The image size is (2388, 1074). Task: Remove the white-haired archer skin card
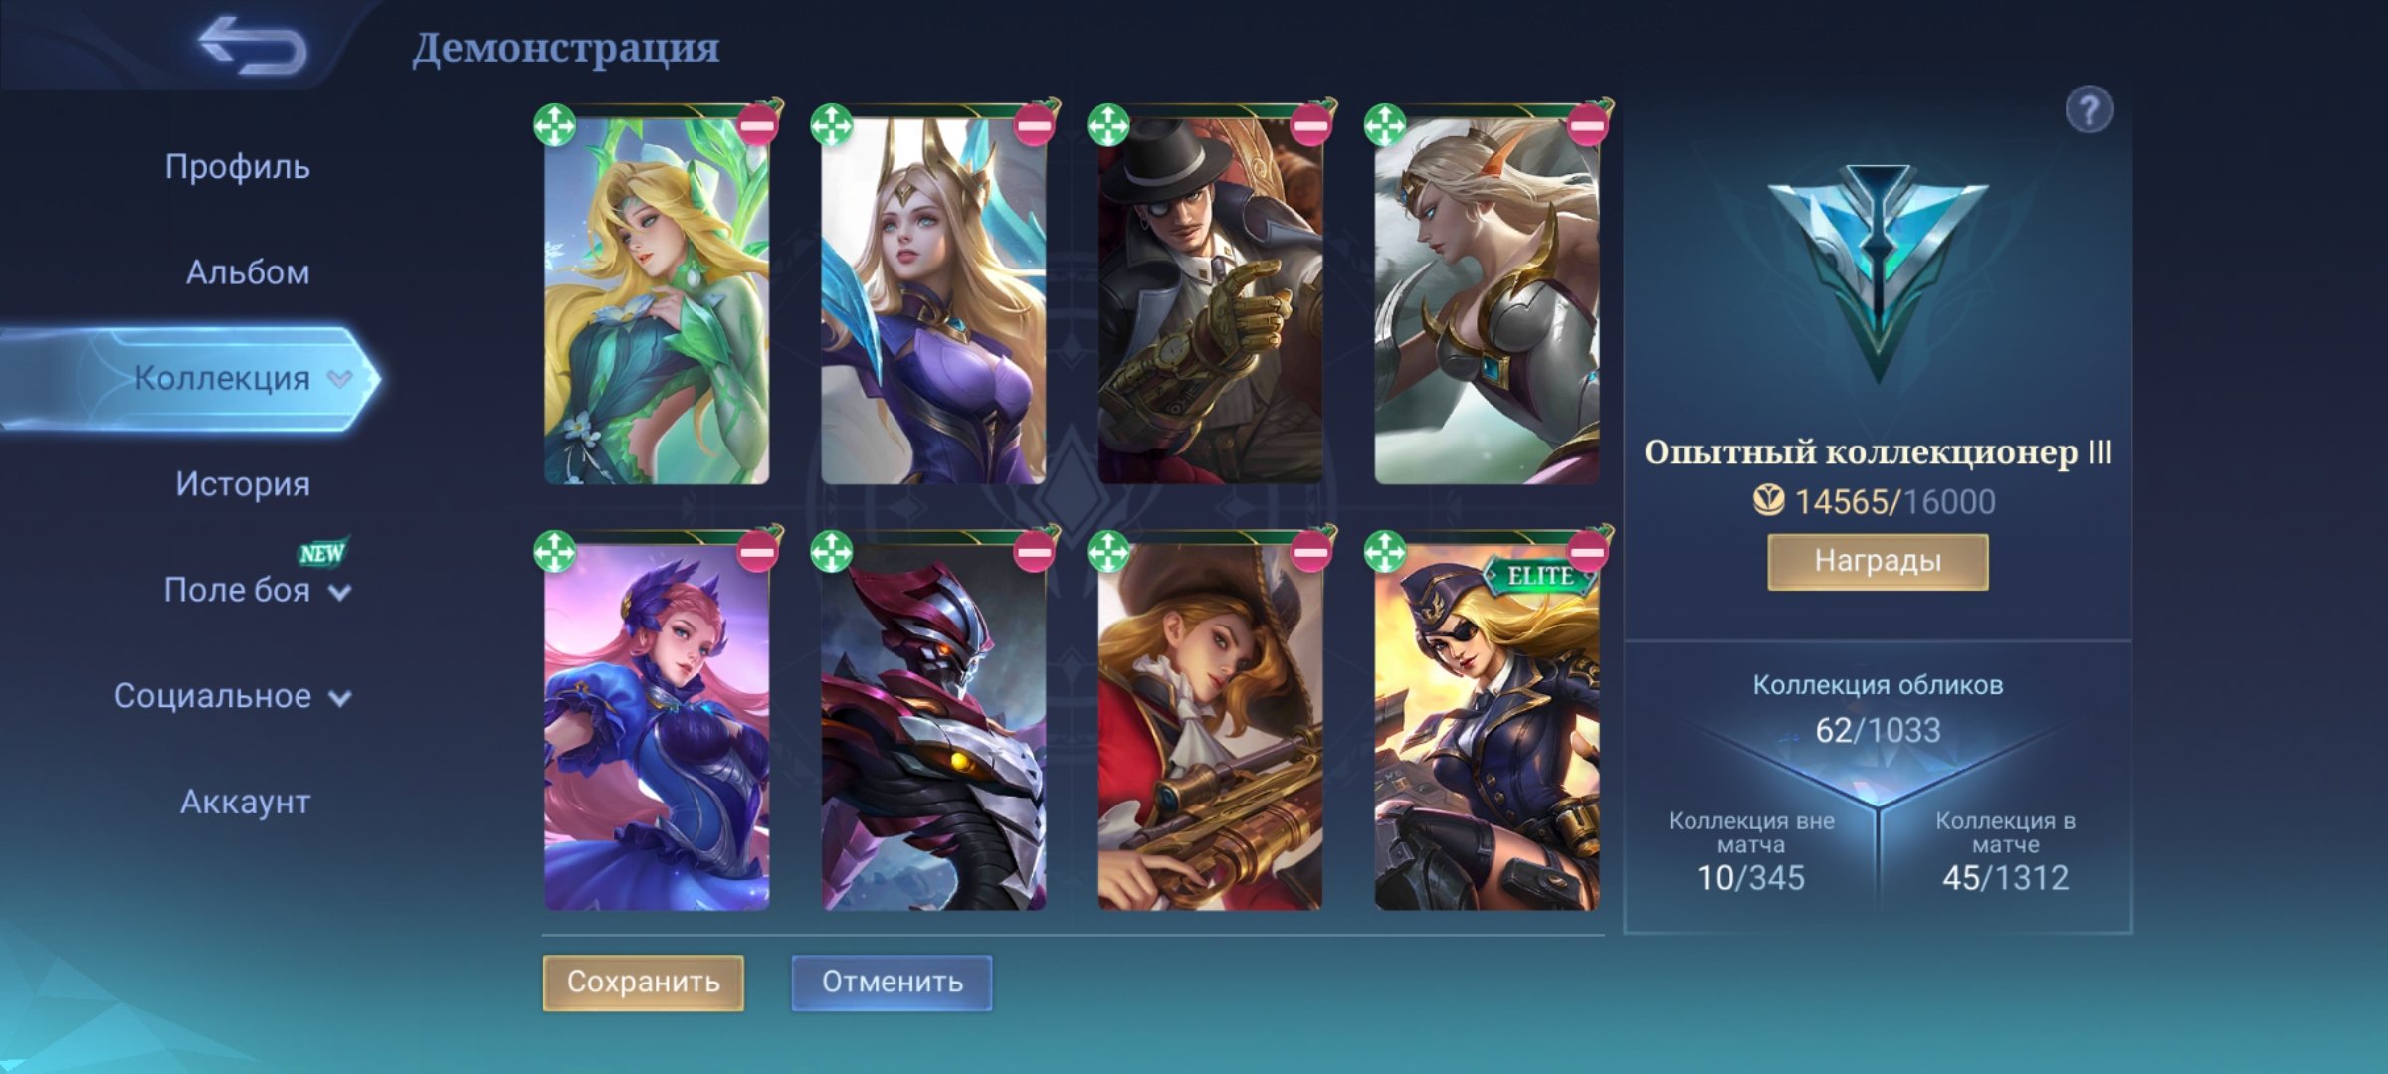click(1587, 126)
